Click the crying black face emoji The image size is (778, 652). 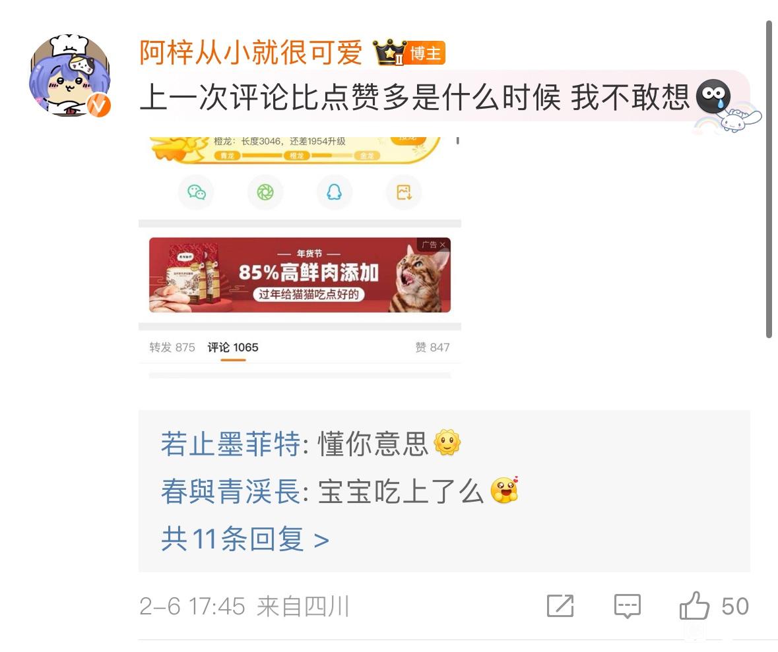coord(713,96)
